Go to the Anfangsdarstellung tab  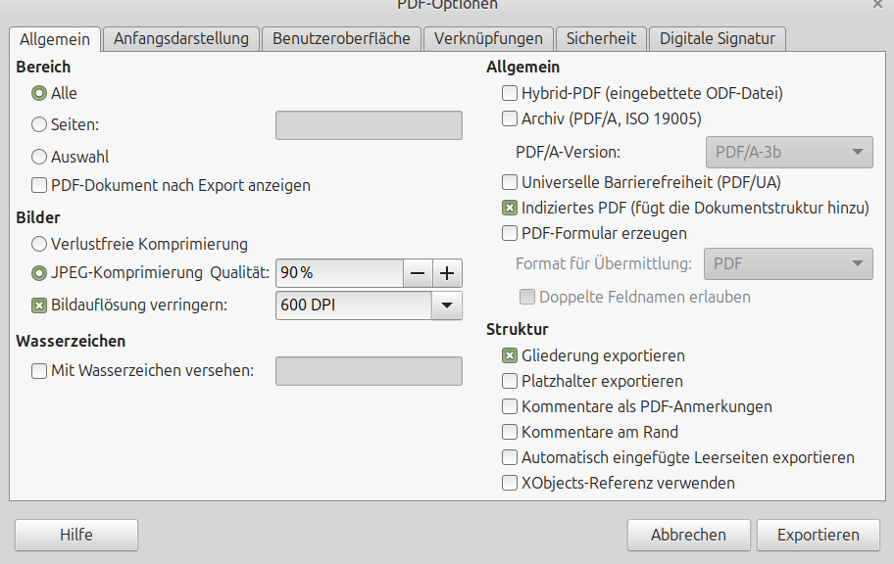click(181, 39)
